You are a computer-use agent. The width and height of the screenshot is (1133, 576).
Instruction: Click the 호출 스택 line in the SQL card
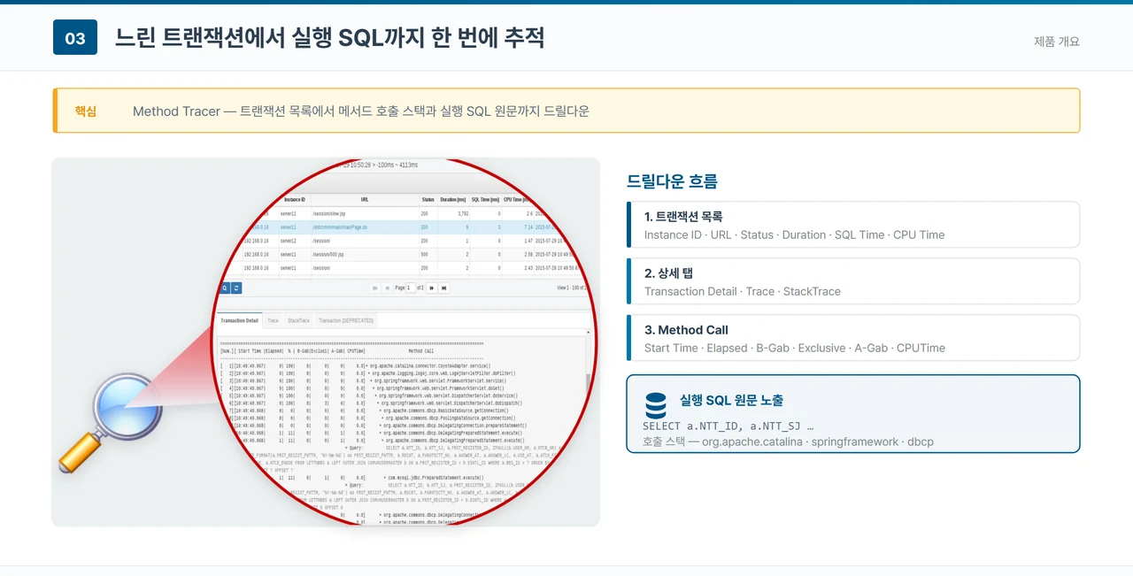pos(788,442)
